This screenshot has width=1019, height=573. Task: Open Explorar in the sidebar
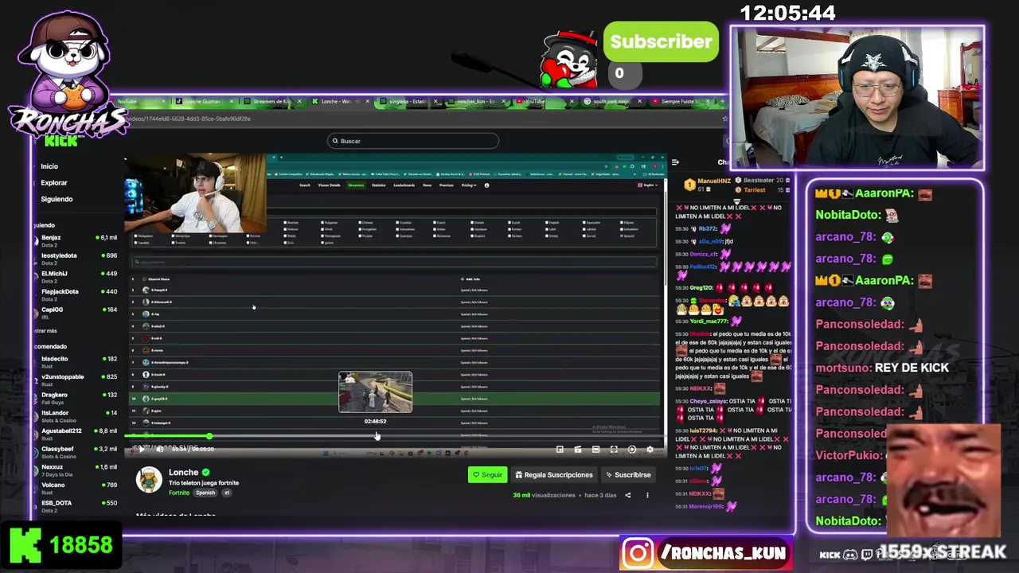pyautogui.click(x=54, y=183)
